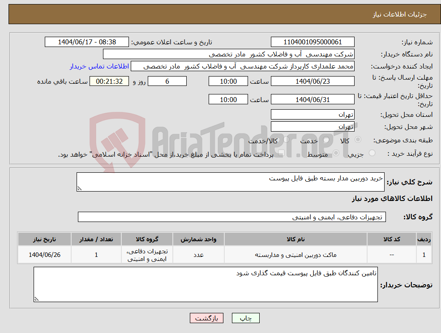441x333 pixels.
Task: Click the بازگشت button
Action: point(206,318)
